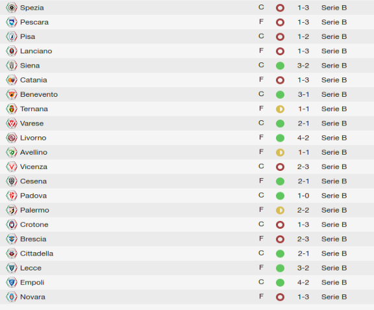Viewport: 374px width, 310px height.
Task: Click the Pescara club crest icon
Action: [12, 22]
